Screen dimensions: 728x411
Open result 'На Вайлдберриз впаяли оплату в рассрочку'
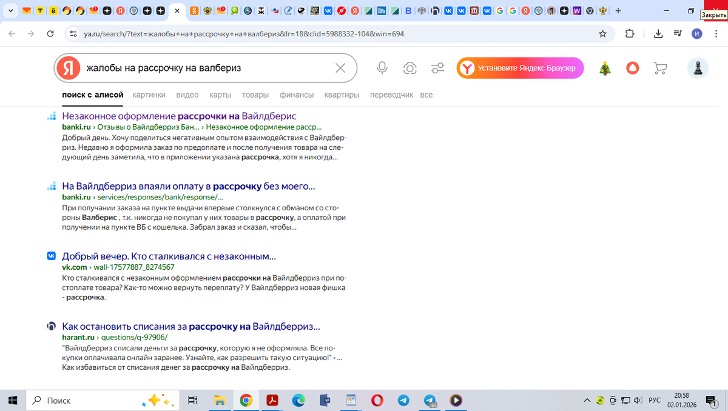188,186
